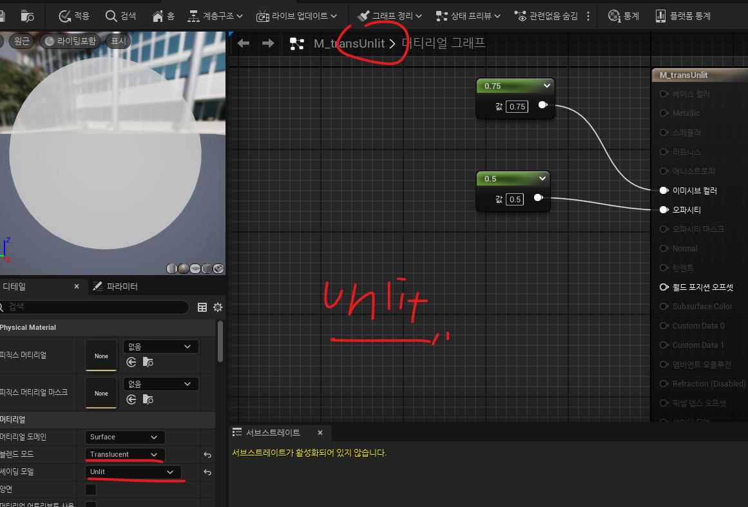Click the 피직스 머티리얼 None thumbnail
748x507 pixels.
[101, 356]
